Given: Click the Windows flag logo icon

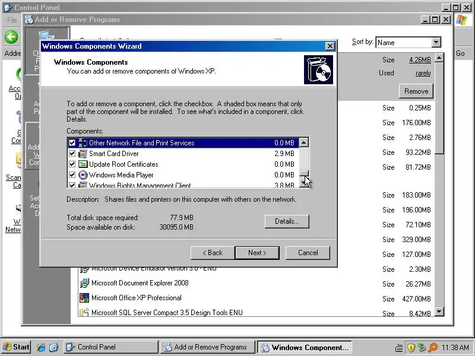Looking at the screenshot, I should point(461,20).
